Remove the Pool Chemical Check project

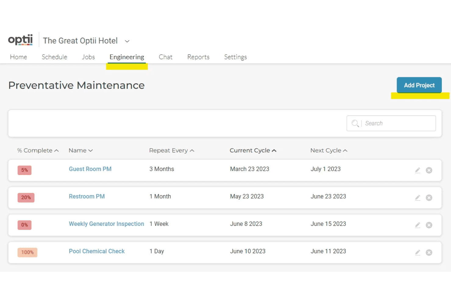tap(429, 252)
